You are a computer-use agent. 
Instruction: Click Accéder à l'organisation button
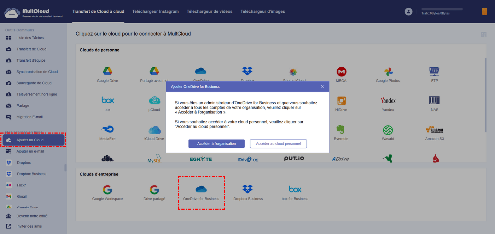pos(216,143)
